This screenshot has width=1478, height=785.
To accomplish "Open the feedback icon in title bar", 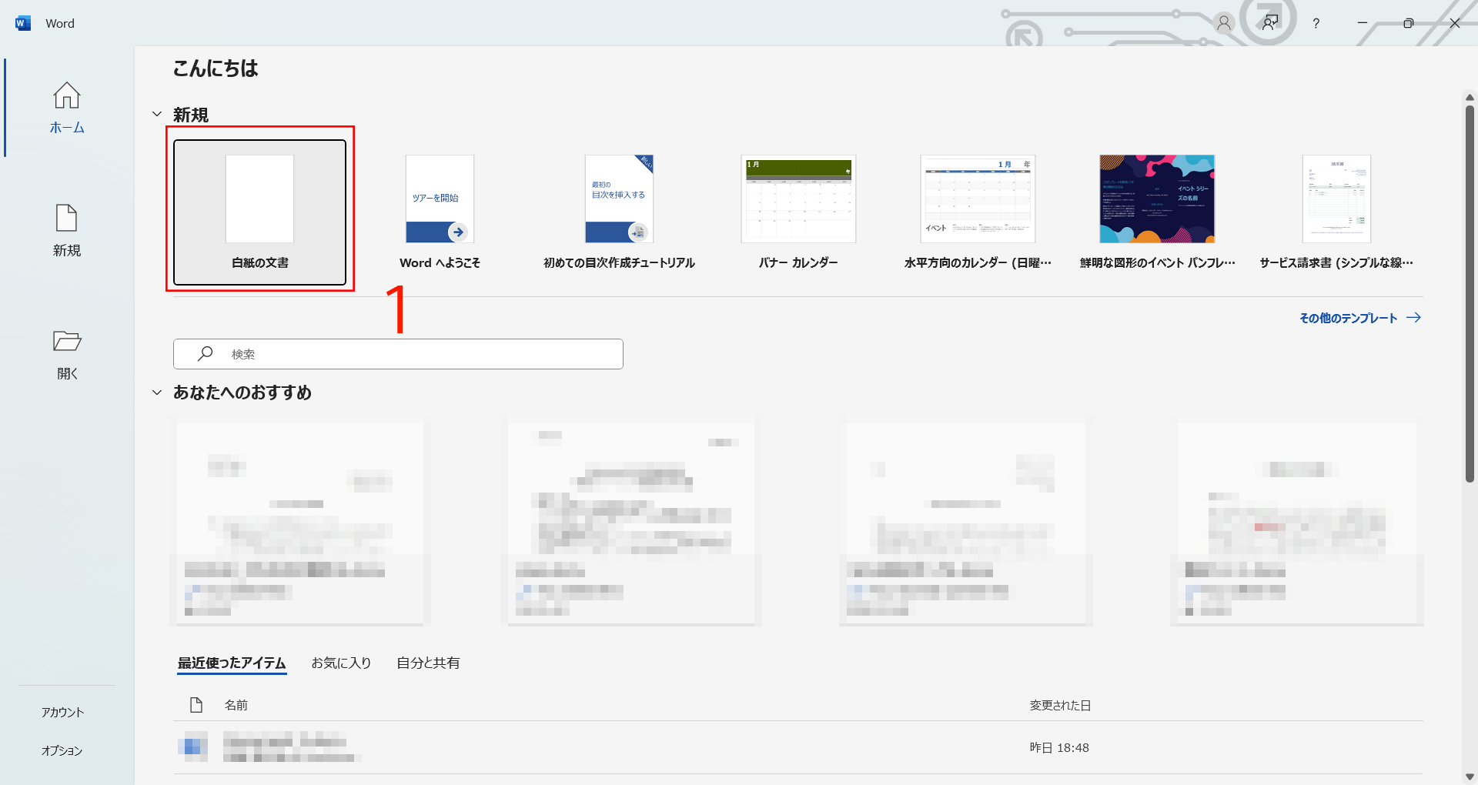I will click(1269, 23).
